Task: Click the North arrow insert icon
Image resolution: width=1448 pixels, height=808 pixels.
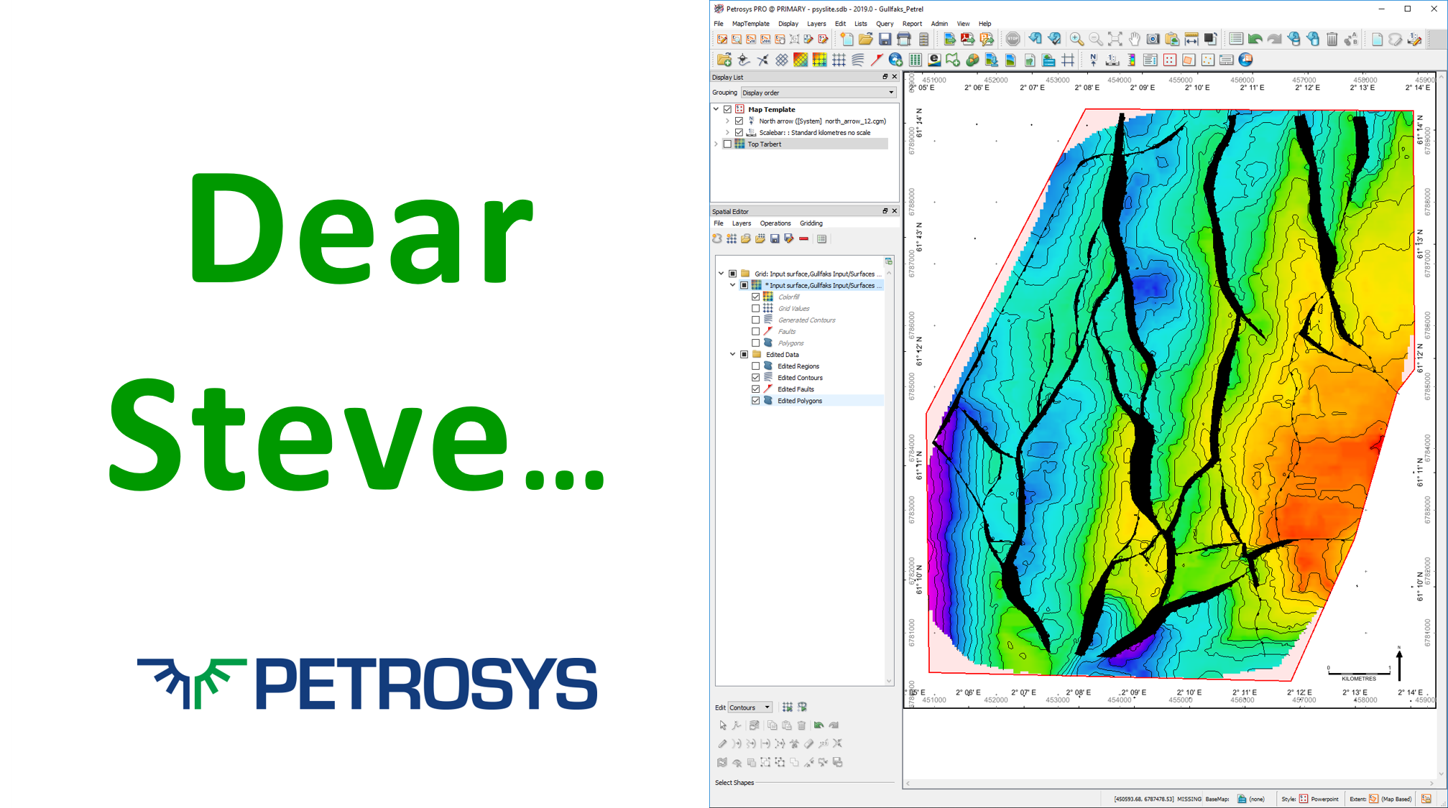Action: tap(1093, 60)
